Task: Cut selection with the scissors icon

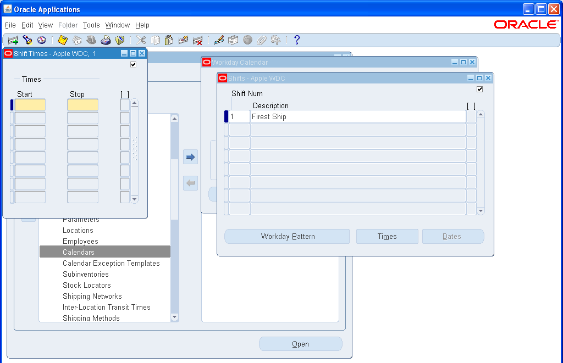Action: point(141,40)
